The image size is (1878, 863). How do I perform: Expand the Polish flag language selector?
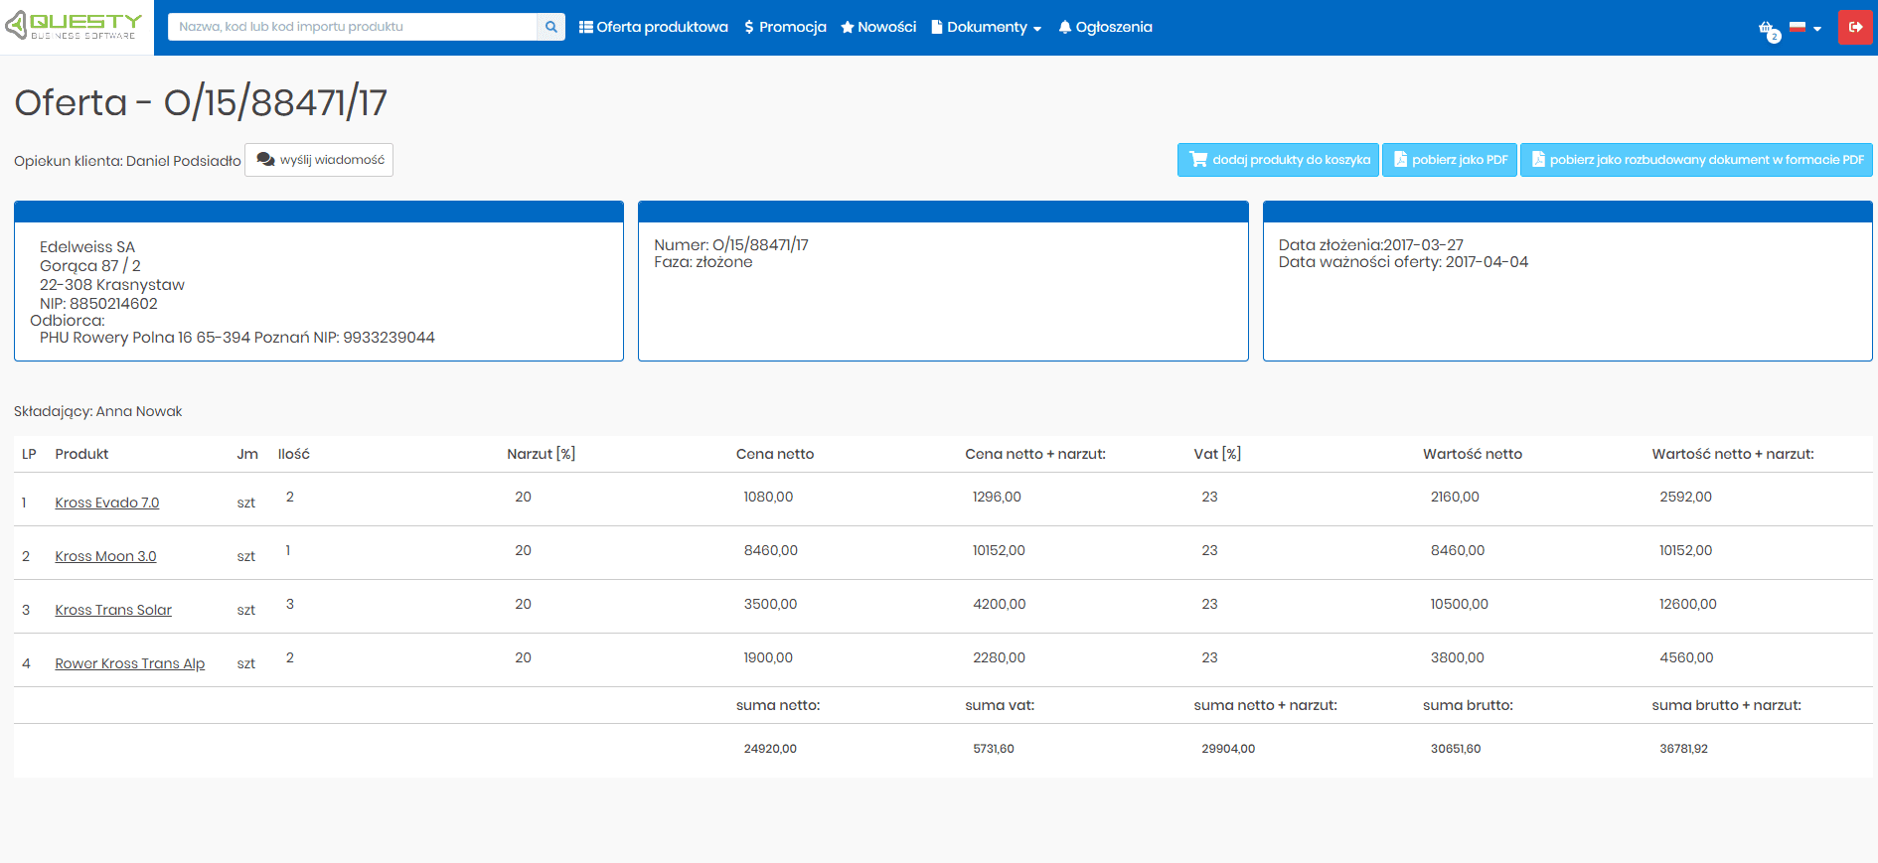click(1805, 28)
